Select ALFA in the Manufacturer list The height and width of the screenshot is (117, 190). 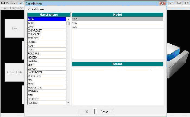tap(47, 19)
